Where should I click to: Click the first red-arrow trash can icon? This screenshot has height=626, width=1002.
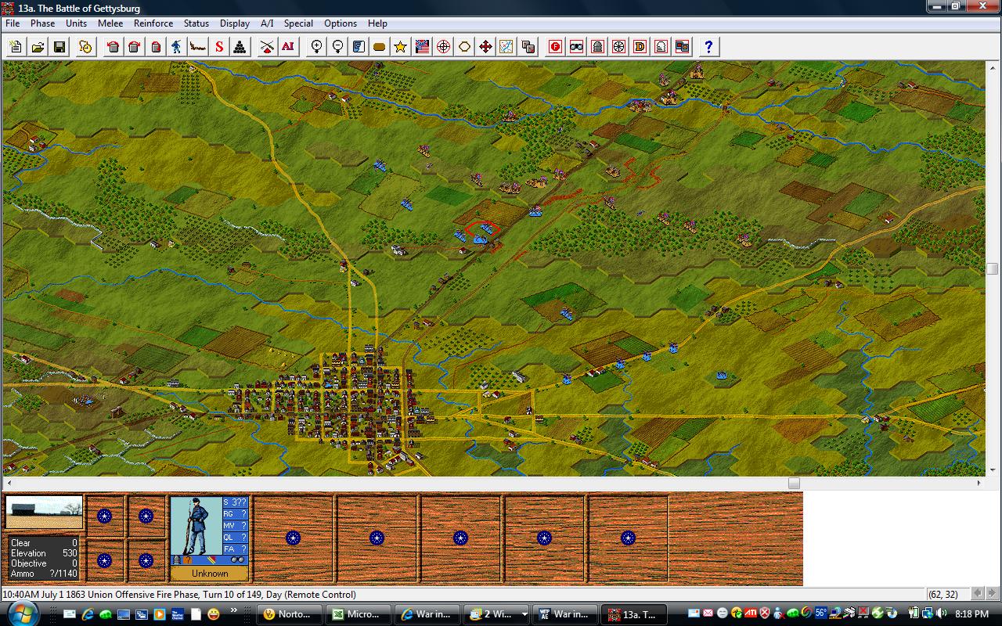[114, 47]
